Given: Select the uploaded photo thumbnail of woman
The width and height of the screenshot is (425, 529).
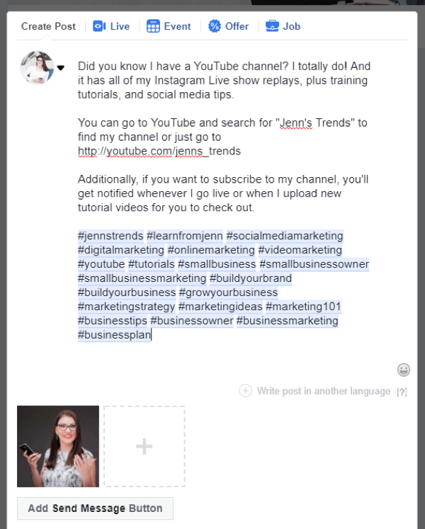Looking at the screenshot, I should 58,446.
